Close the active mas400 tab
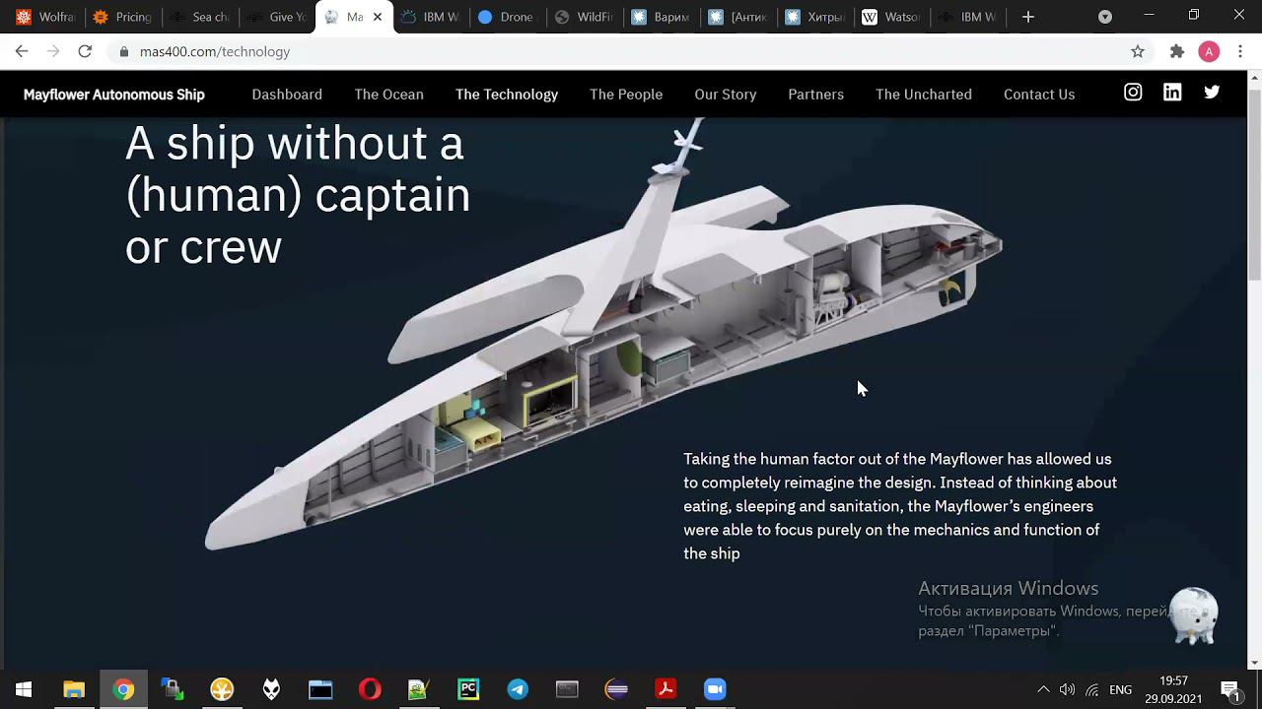Viewport: 1262px width, 709px height. pyautogui.click(x=378, y=17)
